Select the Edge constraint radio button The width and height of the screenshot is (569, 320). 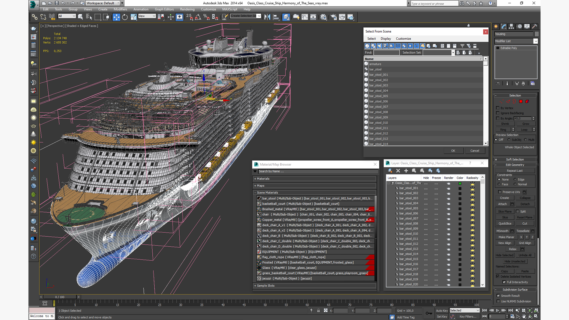point(515,180)
